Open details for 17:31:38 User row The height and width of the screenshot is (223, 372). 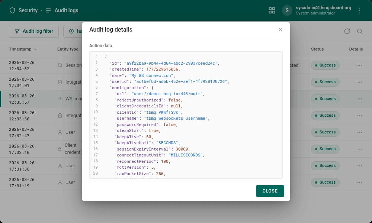click(359, 166)
